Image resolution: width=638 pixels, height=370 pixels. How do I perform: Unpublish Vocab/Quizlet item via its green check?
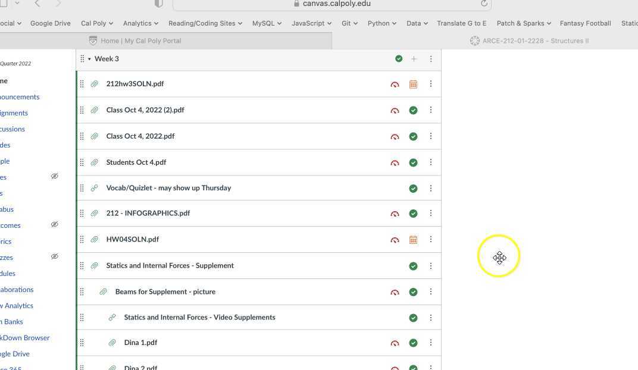pos(413,189)
